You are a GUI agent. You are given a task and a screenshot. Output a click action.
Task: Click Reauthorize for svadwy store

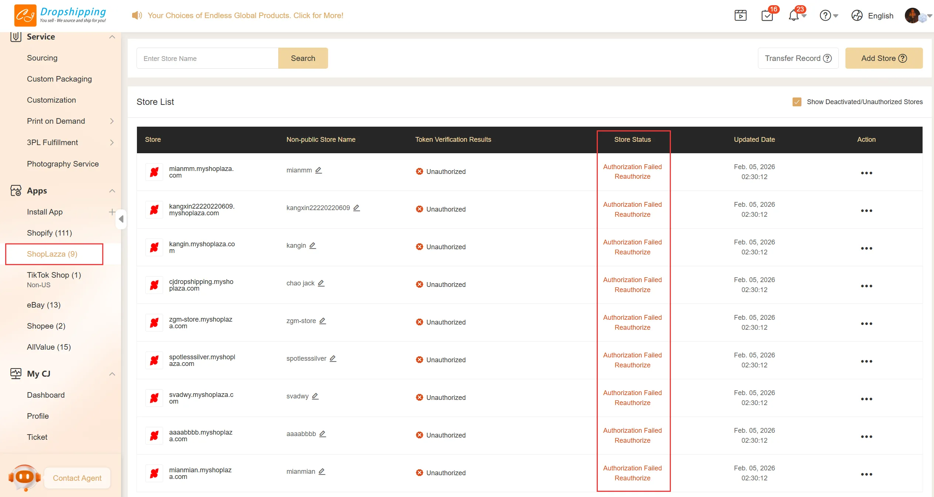pos(632,403)
